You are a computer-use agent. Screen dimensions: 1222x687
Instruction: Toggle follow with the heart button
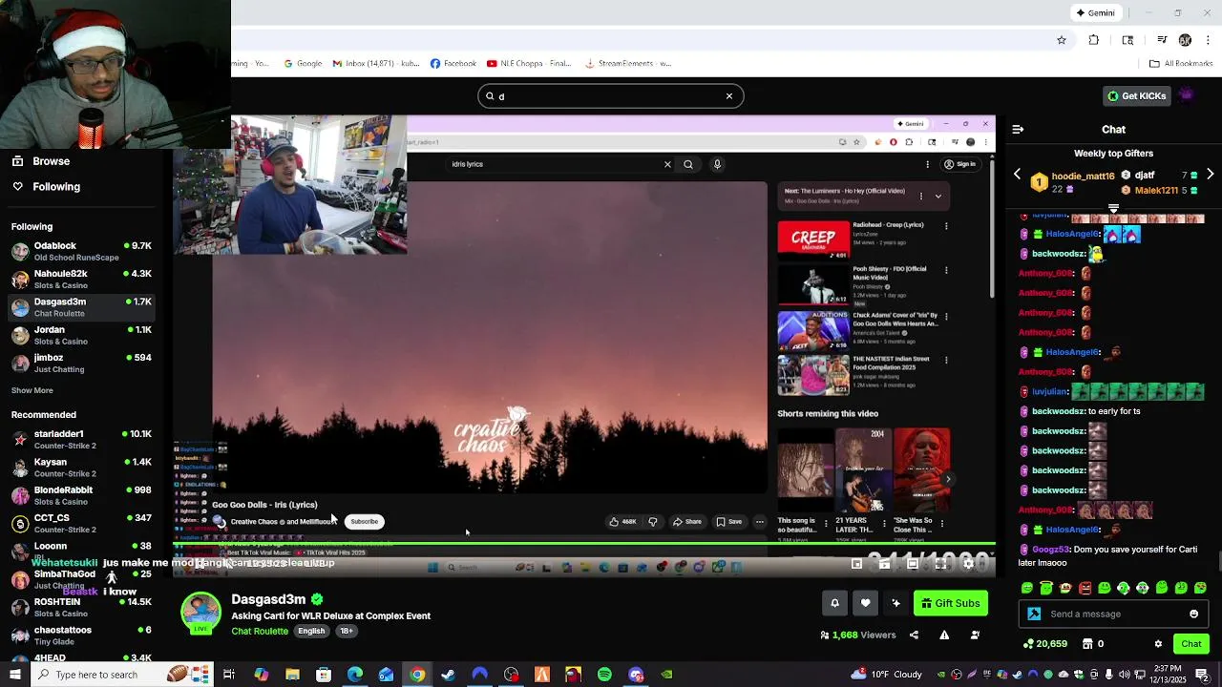pyautogui.click(x=865, y=603)
